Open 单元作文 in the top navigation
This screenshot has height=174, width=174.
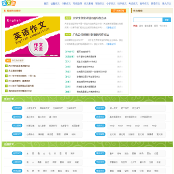click(x=167, y=3)
